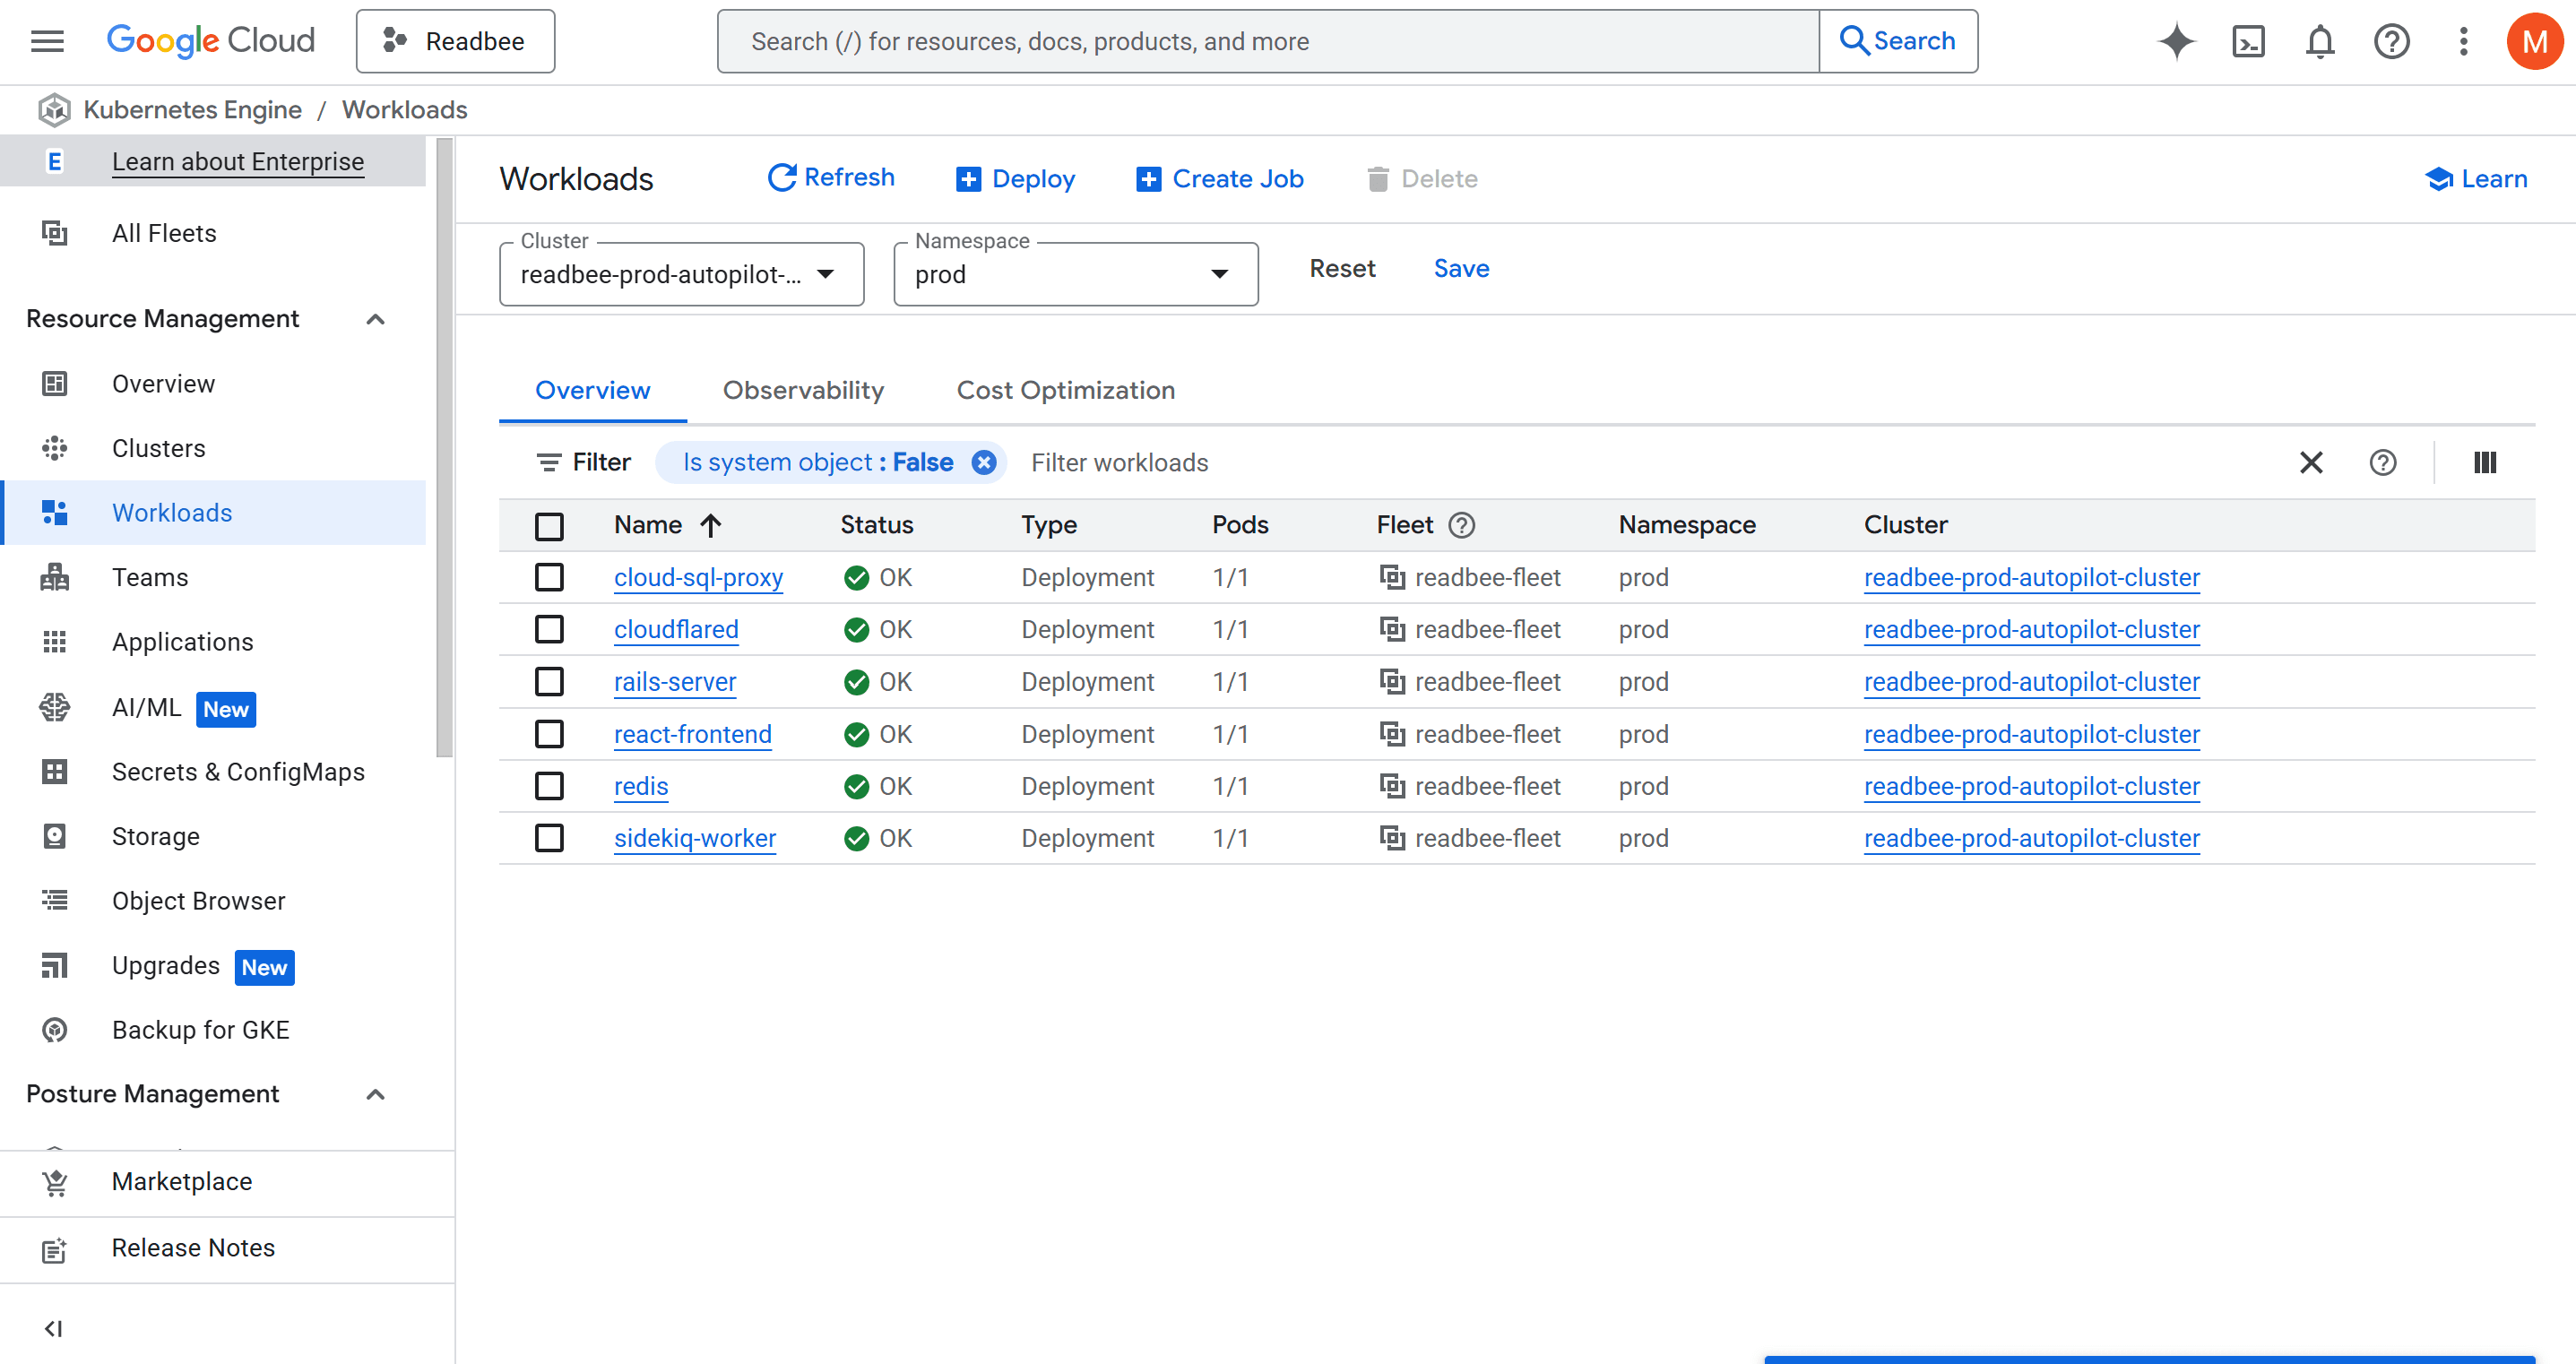Open Backup for GKE
This screenshot has height=1364, width=2576.
coord(200,1029)
